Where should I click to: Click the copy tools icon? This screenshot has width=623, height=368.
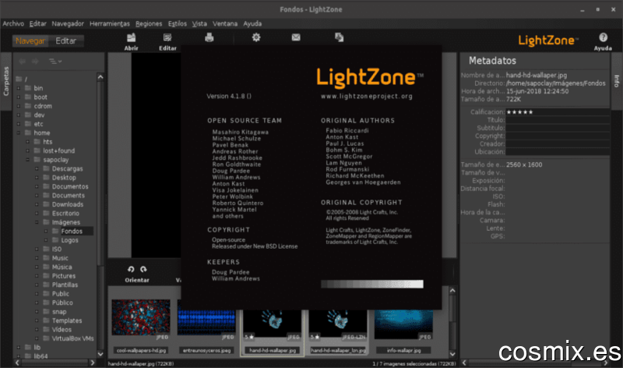coord(339,37)
